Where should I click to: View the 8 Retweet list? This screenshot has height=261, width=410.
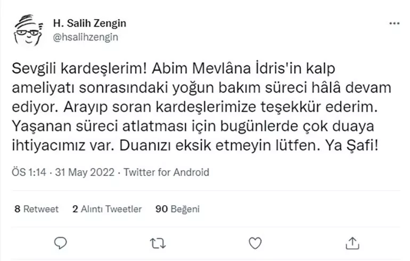(37, 209)
